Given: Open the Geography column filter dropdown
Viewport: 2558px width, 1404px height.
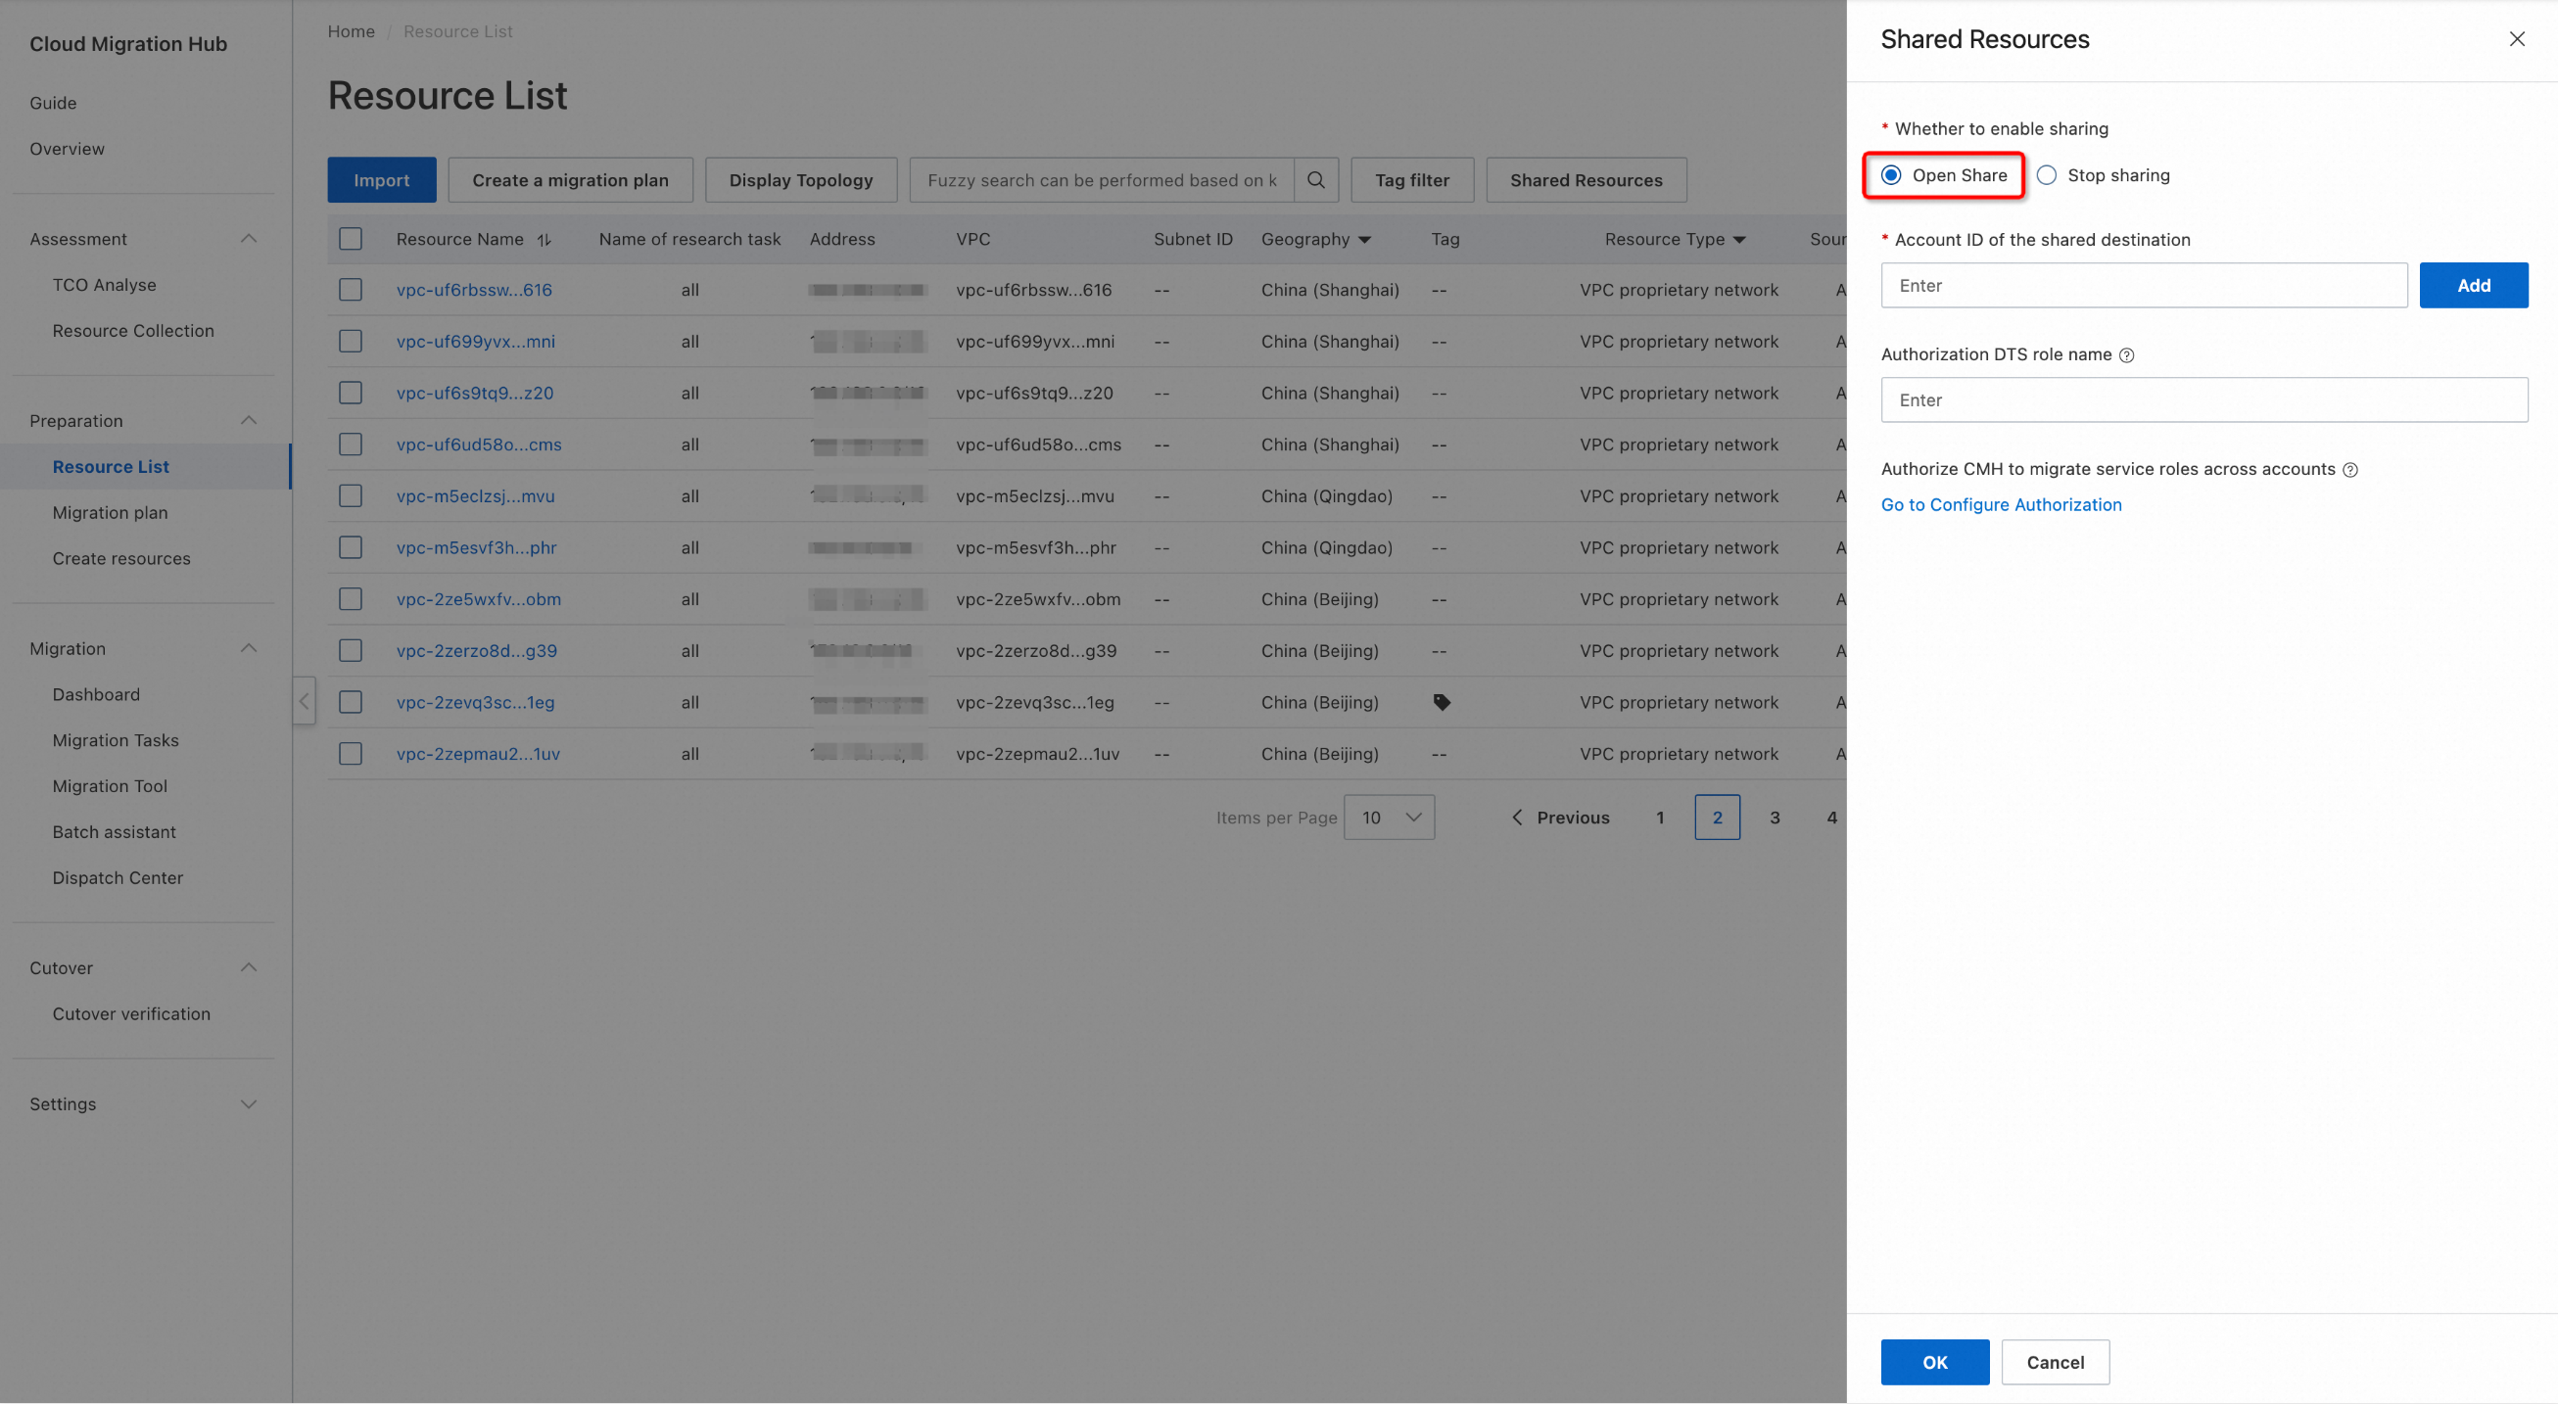Looking at the screenshot, I should pos(1364,239).
